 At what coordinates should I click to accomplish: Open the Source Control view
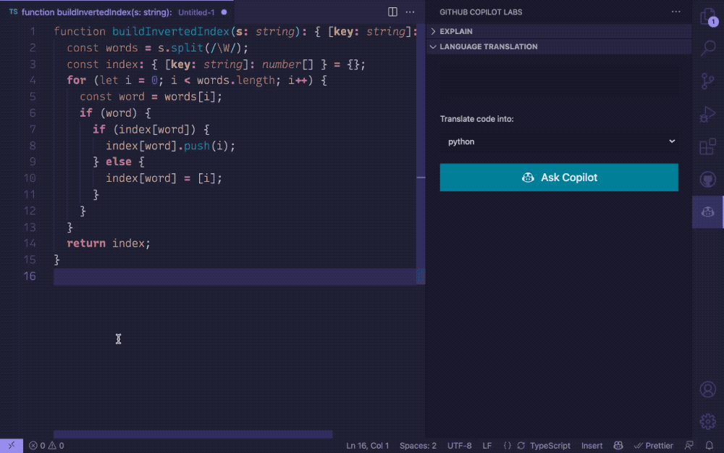pos(707,81)
